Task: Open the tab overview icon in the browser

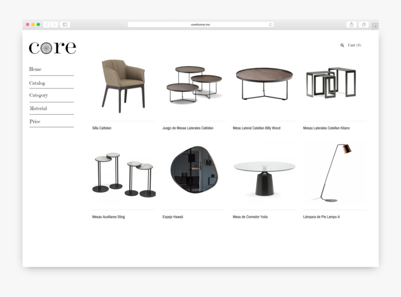Action: pos(364,24)
